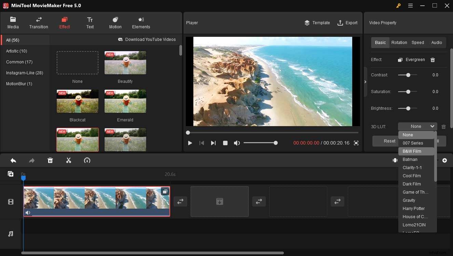Delete the Evergreen effect via trash icon
This screenshot has width=453, height=256.
click(433, 59)
